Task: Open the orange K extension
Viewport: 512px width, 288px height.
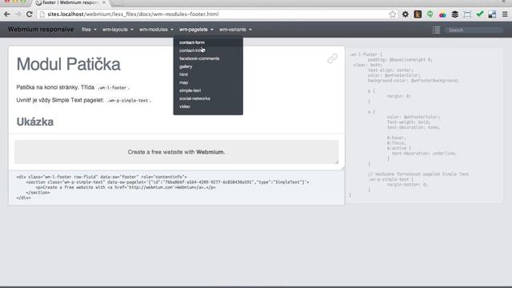Action: [418, 14]
